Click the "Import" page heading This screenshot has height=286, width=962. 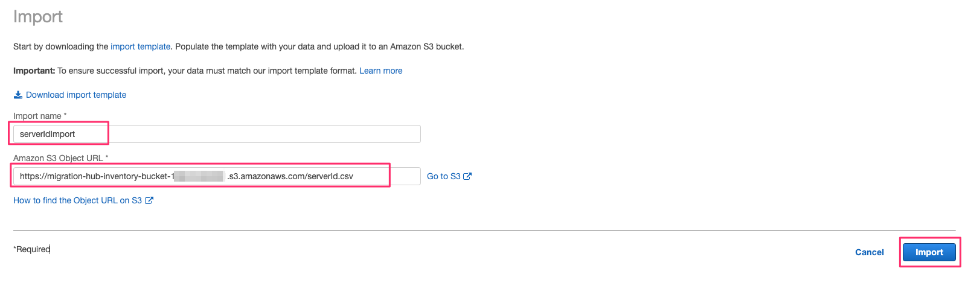tap(38, 17)
